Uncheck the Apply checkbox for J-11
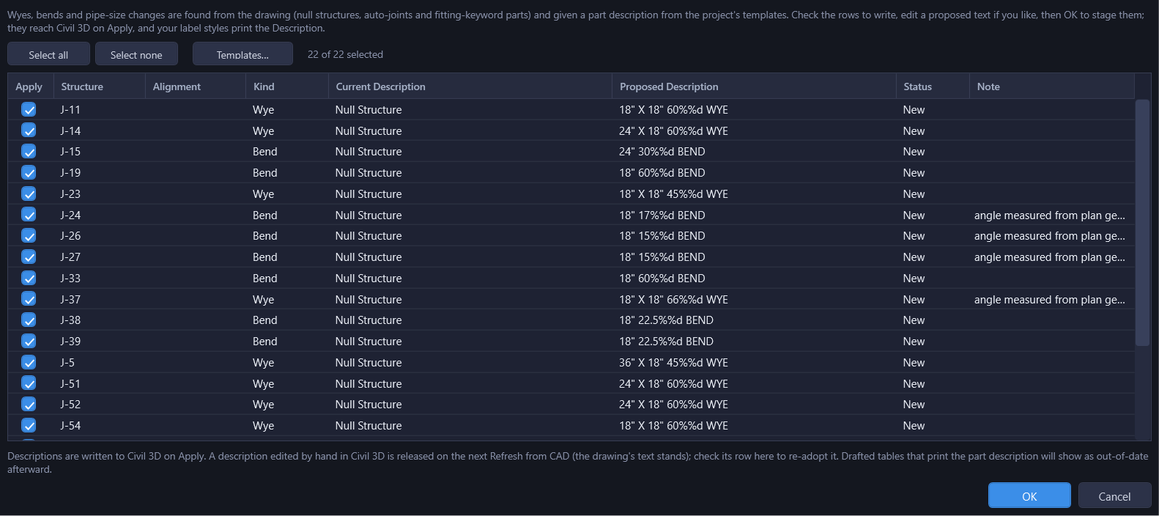The width and height of the screenshot is (1159, 516). coord(29,109)
